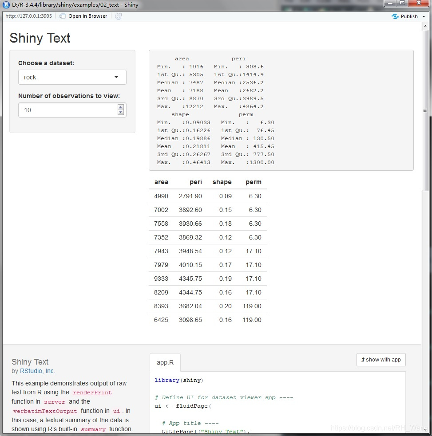Image resolution: width=432 pixels, height=436 pixels.
Task: Open the rock dataset dropdown
Action: click(x=72, y=77)
